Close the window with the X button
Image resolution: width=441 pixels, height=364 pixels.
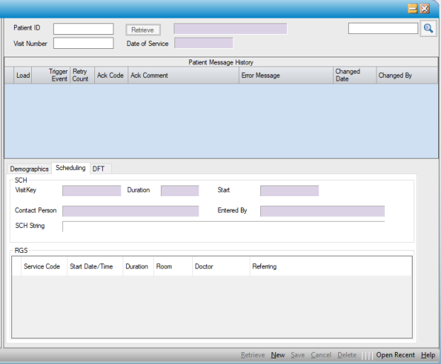(x=425, y=8)
